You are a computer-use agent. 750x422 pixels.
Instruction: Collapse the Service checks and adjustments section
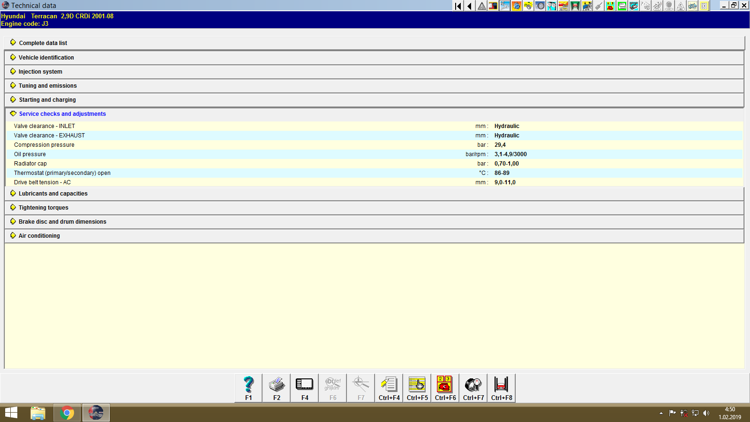pyautogui.click(x=62, y=113)
